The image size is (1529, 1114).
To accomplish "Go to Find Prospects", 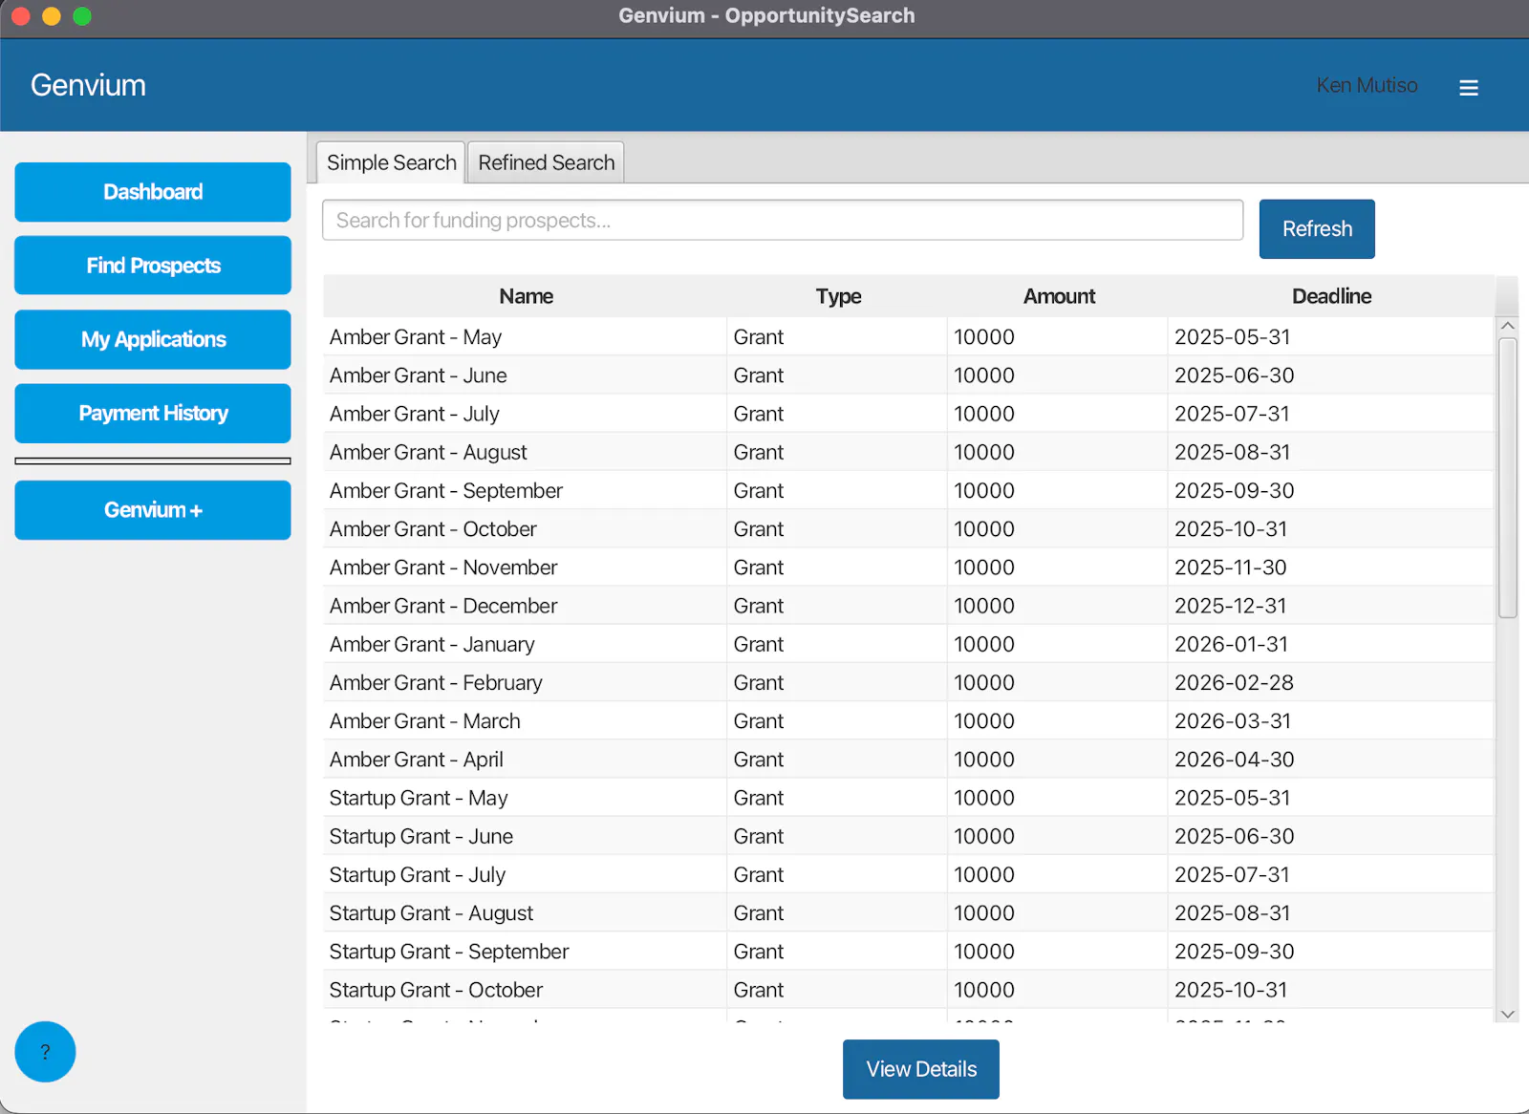I will click(x=153, y=266).
